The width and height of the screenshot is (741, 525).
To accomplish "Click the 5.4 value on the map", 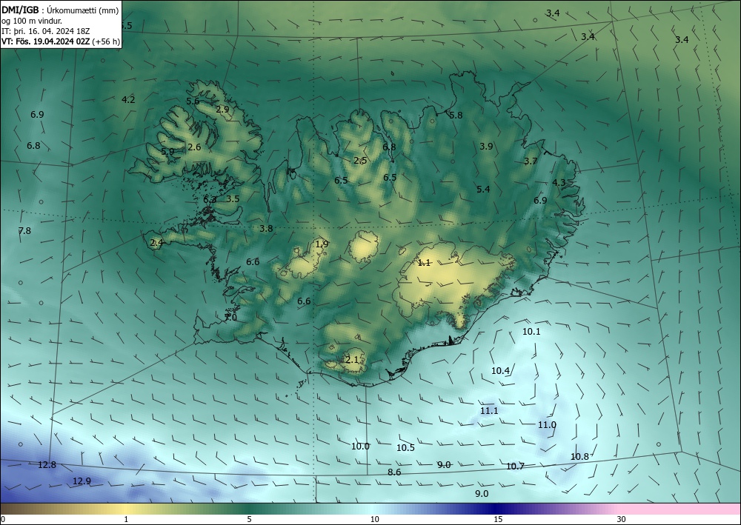I will pos(483,190).
